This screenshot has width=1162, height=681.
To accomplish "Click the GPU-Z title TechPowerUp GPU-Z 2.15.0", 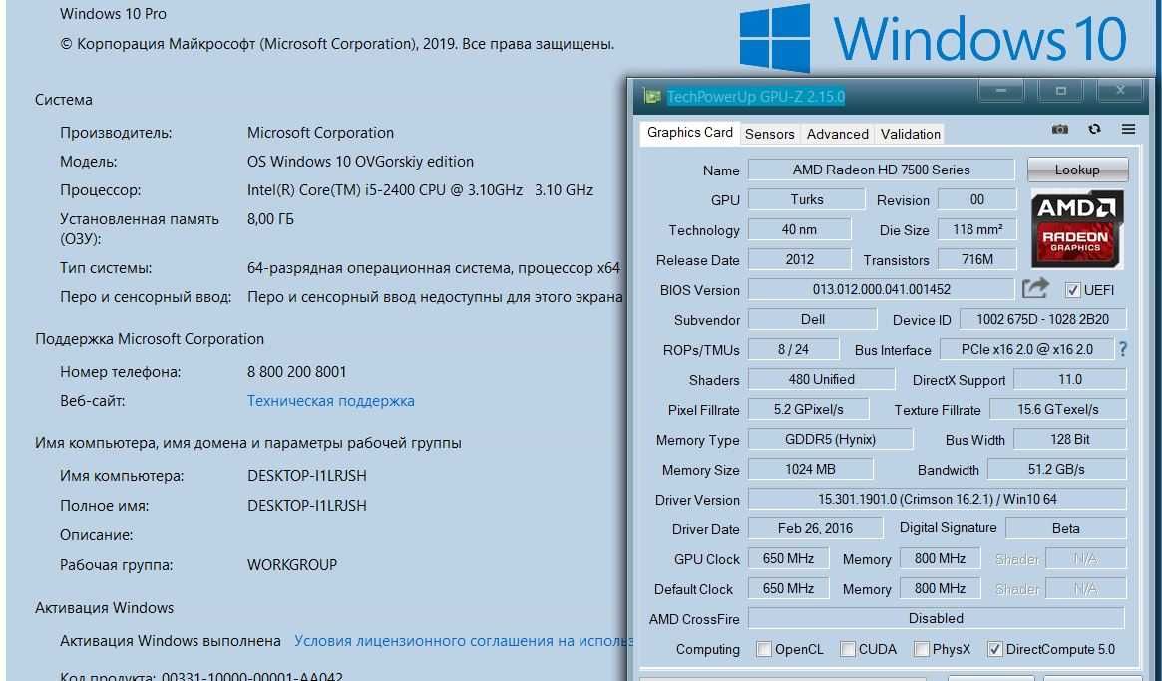I will [755, 97].
